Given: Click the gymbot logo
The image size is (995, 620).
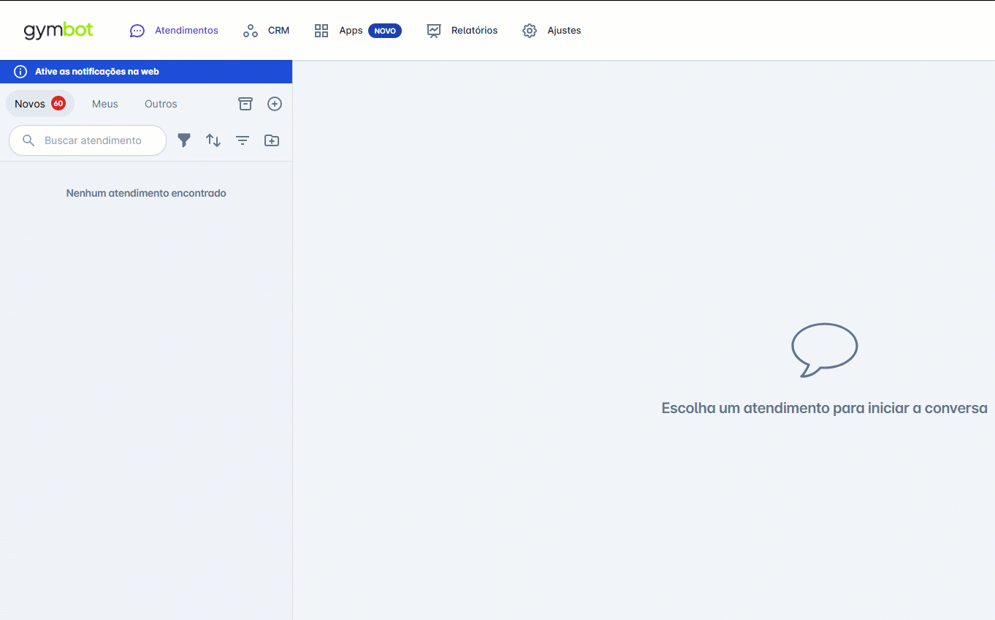Looking at the screenshot, I should pyautogui.click(x=58, y=30).
